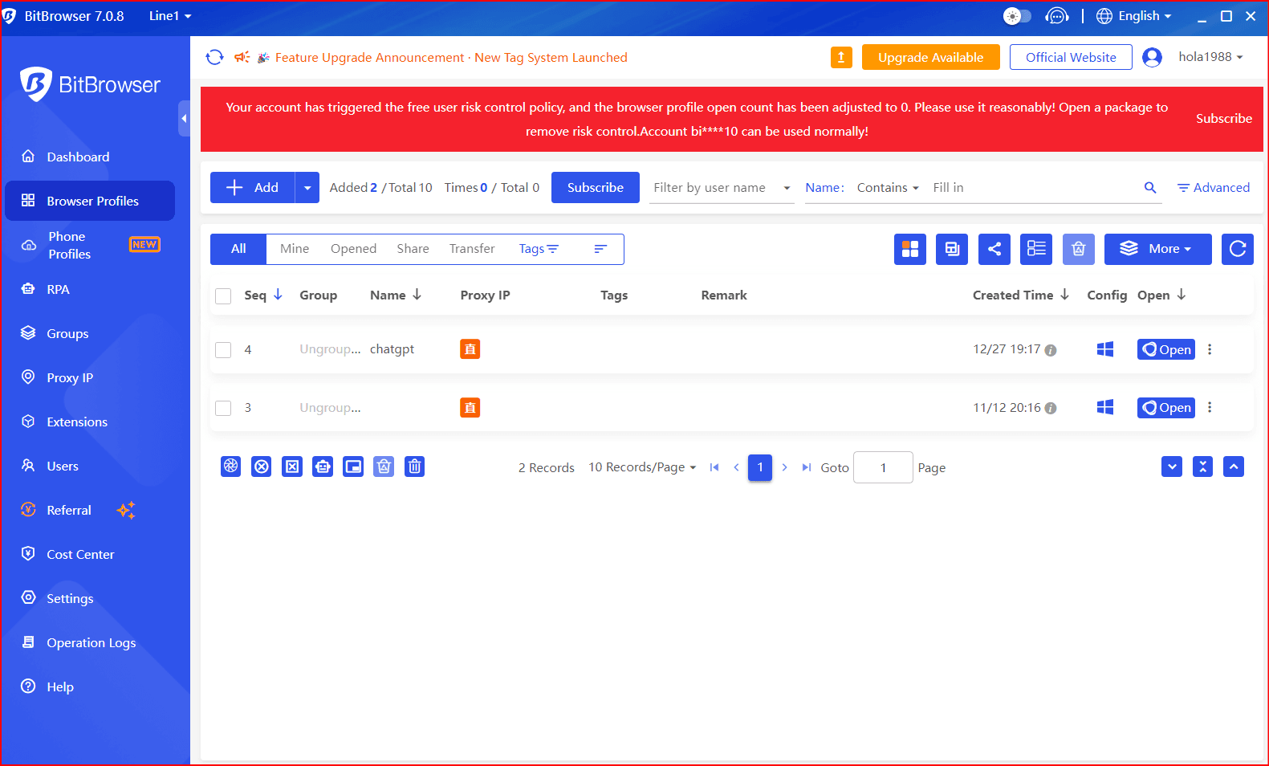Screen dimensions: 1269x766
Task: Open the English language dropdown
Action: click(1134, 16)
